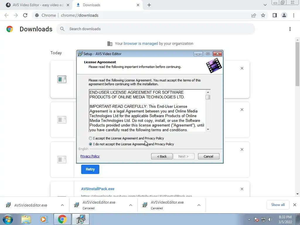
Task: Open the tab search dropdown chevron
Action: tap(265, 5)
